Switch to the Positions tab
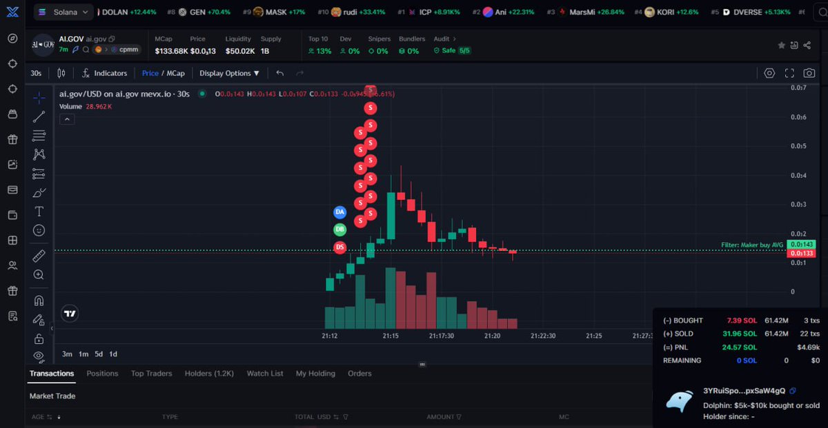This screenshot has width=828, height=428. (x=102, y=374)
